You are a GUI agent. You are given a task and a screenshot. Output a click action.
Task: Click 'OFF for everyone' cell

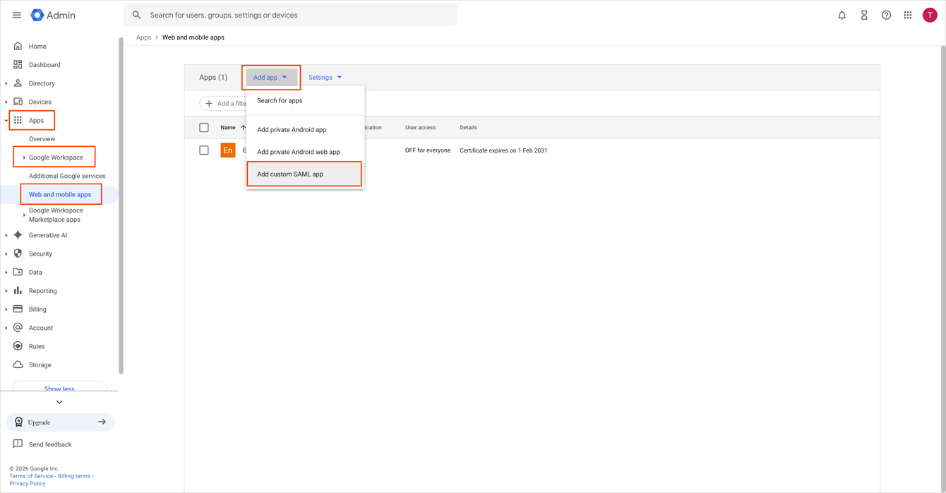point(428,150)
